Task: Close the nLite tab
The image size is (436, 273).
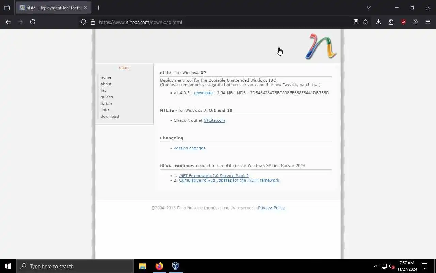Action: click(x=85, y=8)
